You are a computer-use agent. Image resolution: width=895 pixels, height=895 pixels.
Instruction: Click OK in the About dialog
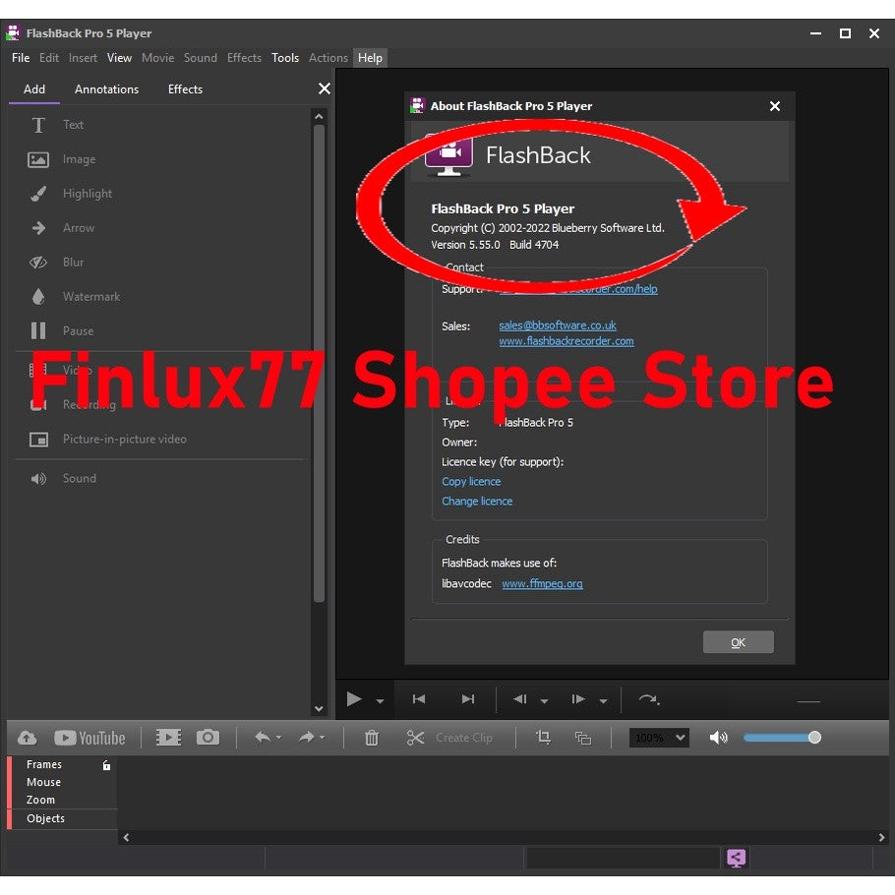[738, 642]
